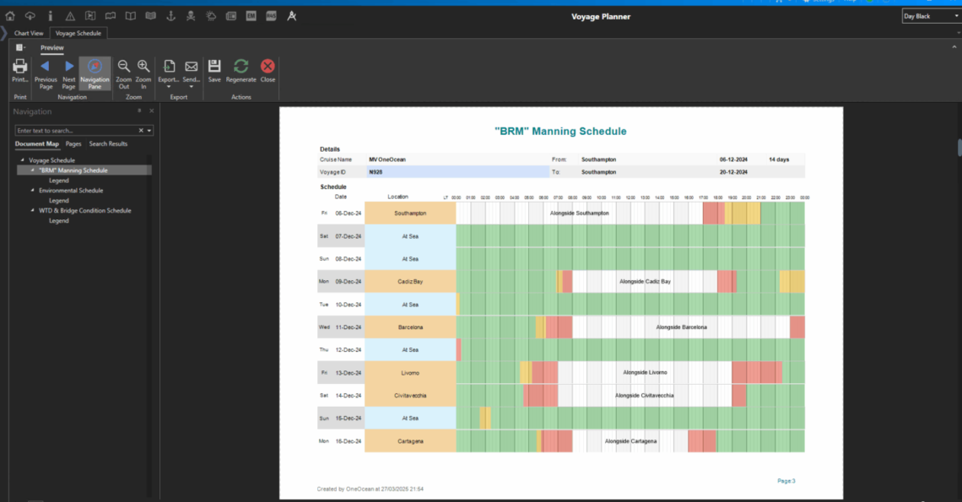Pin the Navigation panel
The image size is (962, 502).
pyautogui.click(x=139, y=111)
